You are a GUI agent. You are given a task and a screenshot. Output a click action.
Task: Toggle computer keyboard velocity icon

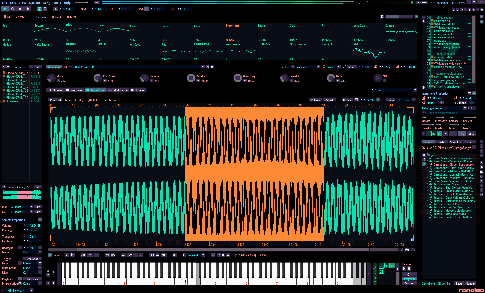coord(146,9)
